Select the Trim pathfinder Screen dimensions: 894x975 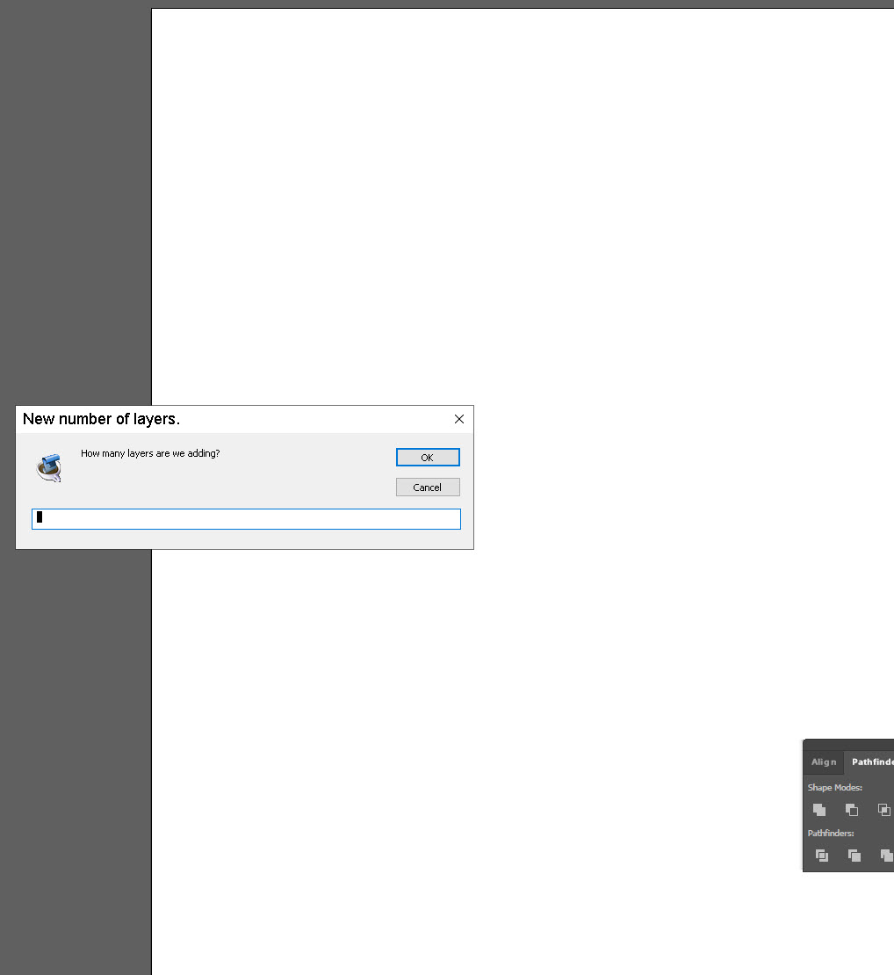tap(854, 855)
